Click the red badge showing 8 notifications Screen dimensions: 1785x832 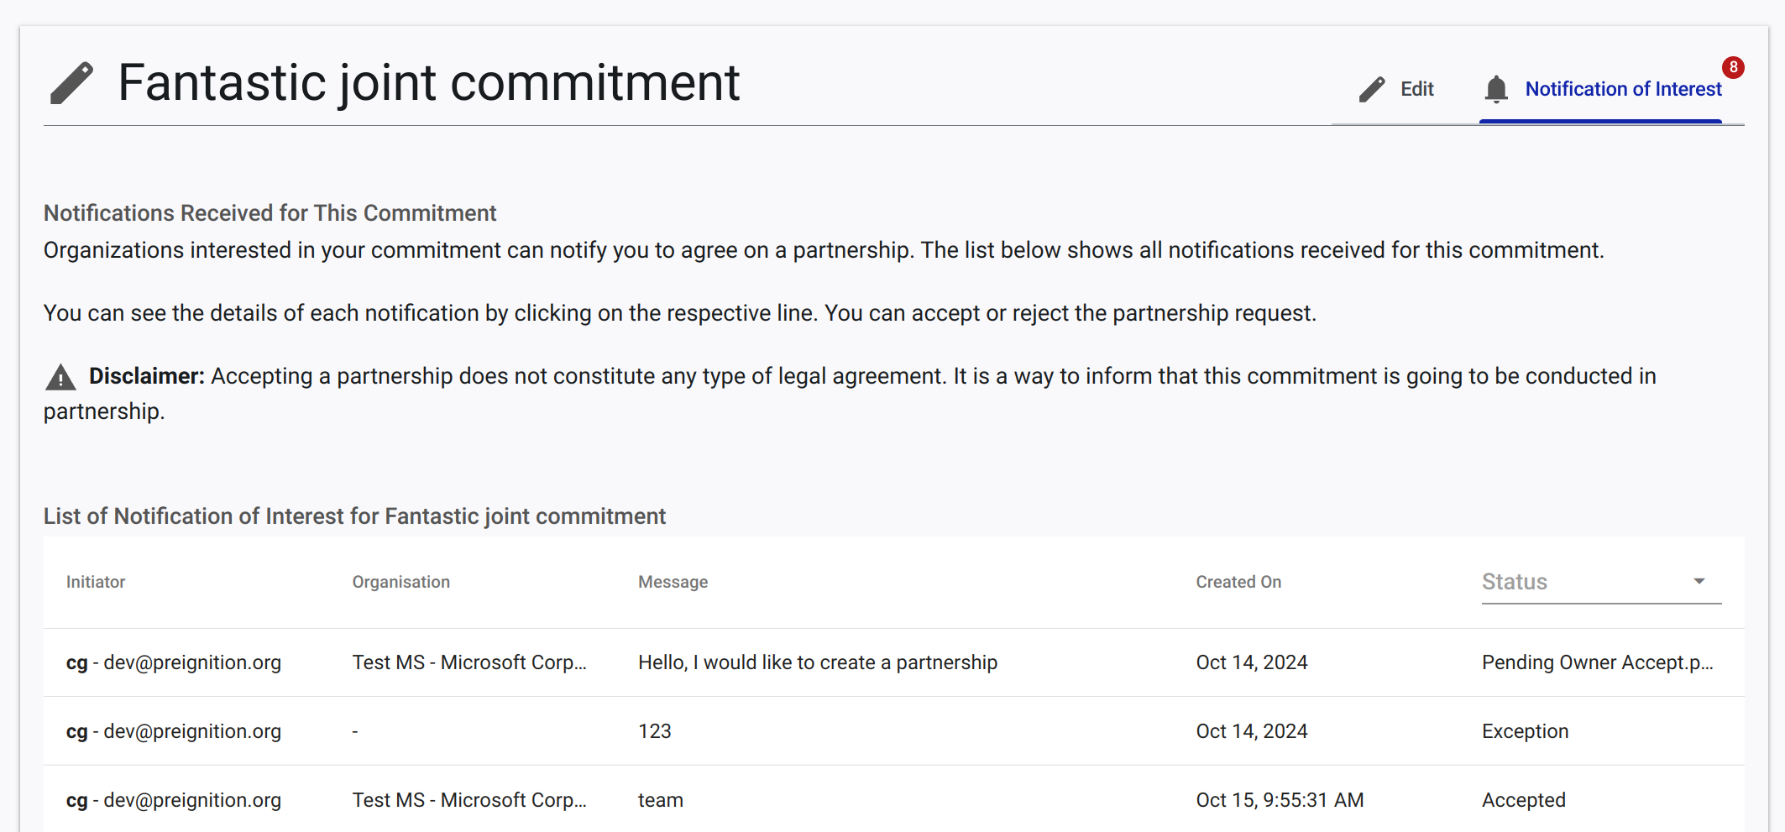1733,67
